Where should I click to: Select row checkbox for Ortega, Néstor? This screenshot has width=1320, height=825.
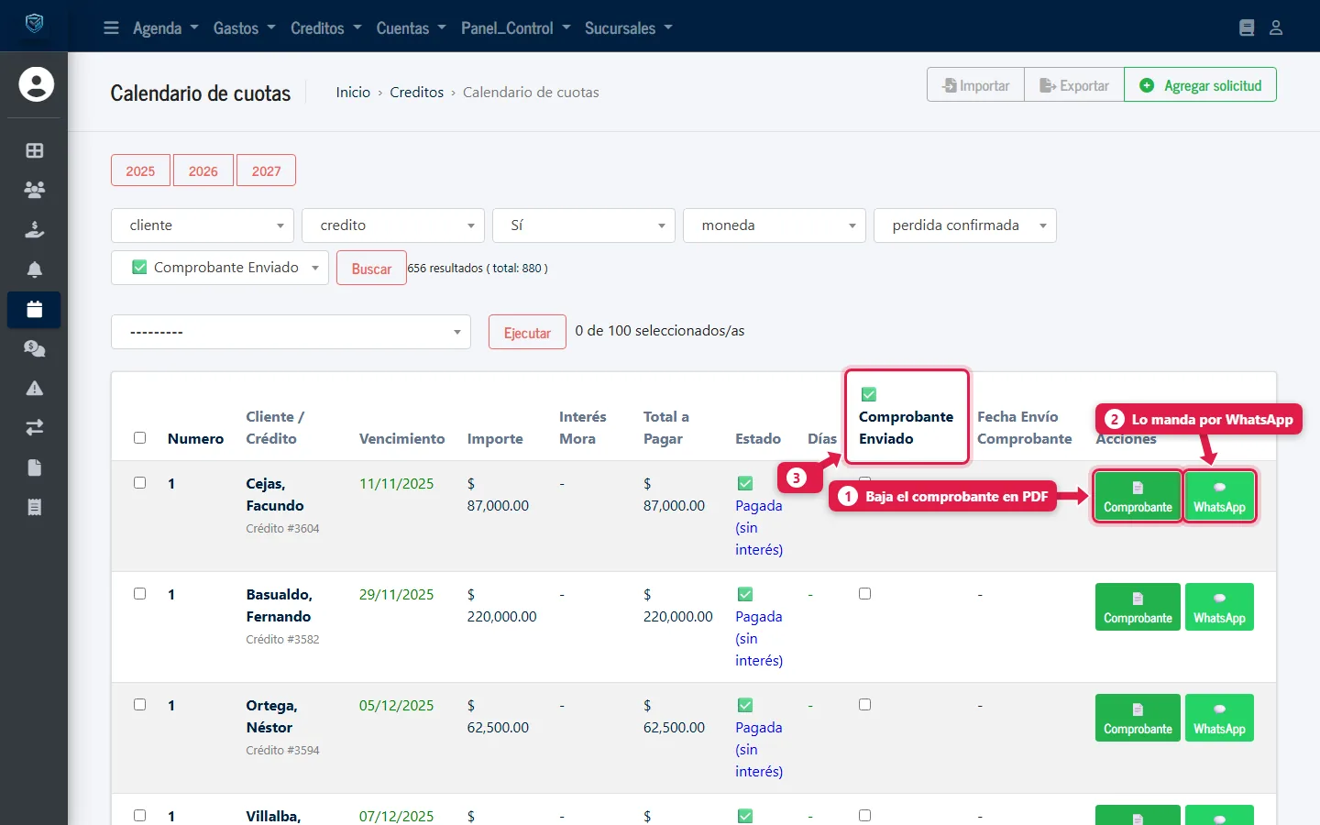140,704
